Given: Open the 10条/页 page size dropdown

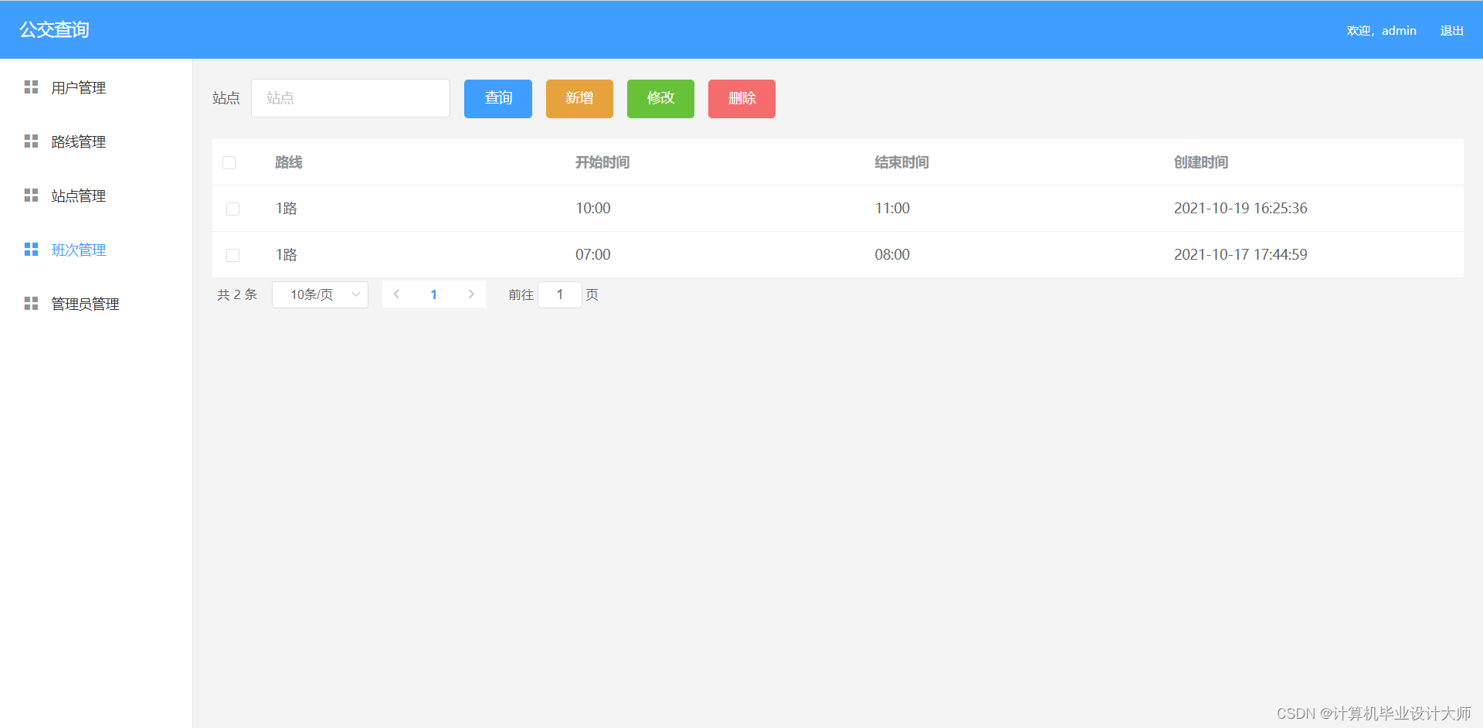Looking at the screenshot, I should point(320,294).
